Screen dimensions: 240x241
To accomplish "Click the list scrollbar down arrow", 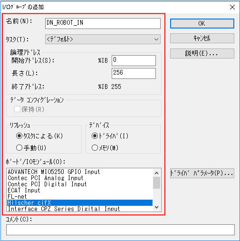I will (156, 207).
